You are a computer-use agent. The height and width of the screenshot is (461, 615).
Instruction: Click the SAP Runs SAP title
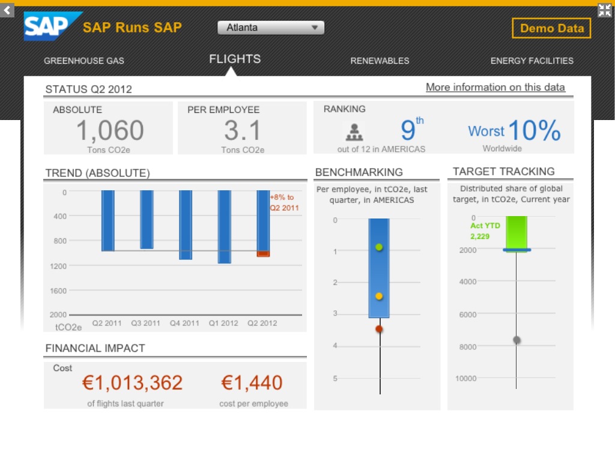(x=132, y=28)
